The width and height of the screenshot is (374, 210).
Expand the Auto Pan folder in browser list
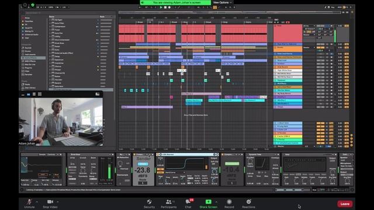point(50,33)
